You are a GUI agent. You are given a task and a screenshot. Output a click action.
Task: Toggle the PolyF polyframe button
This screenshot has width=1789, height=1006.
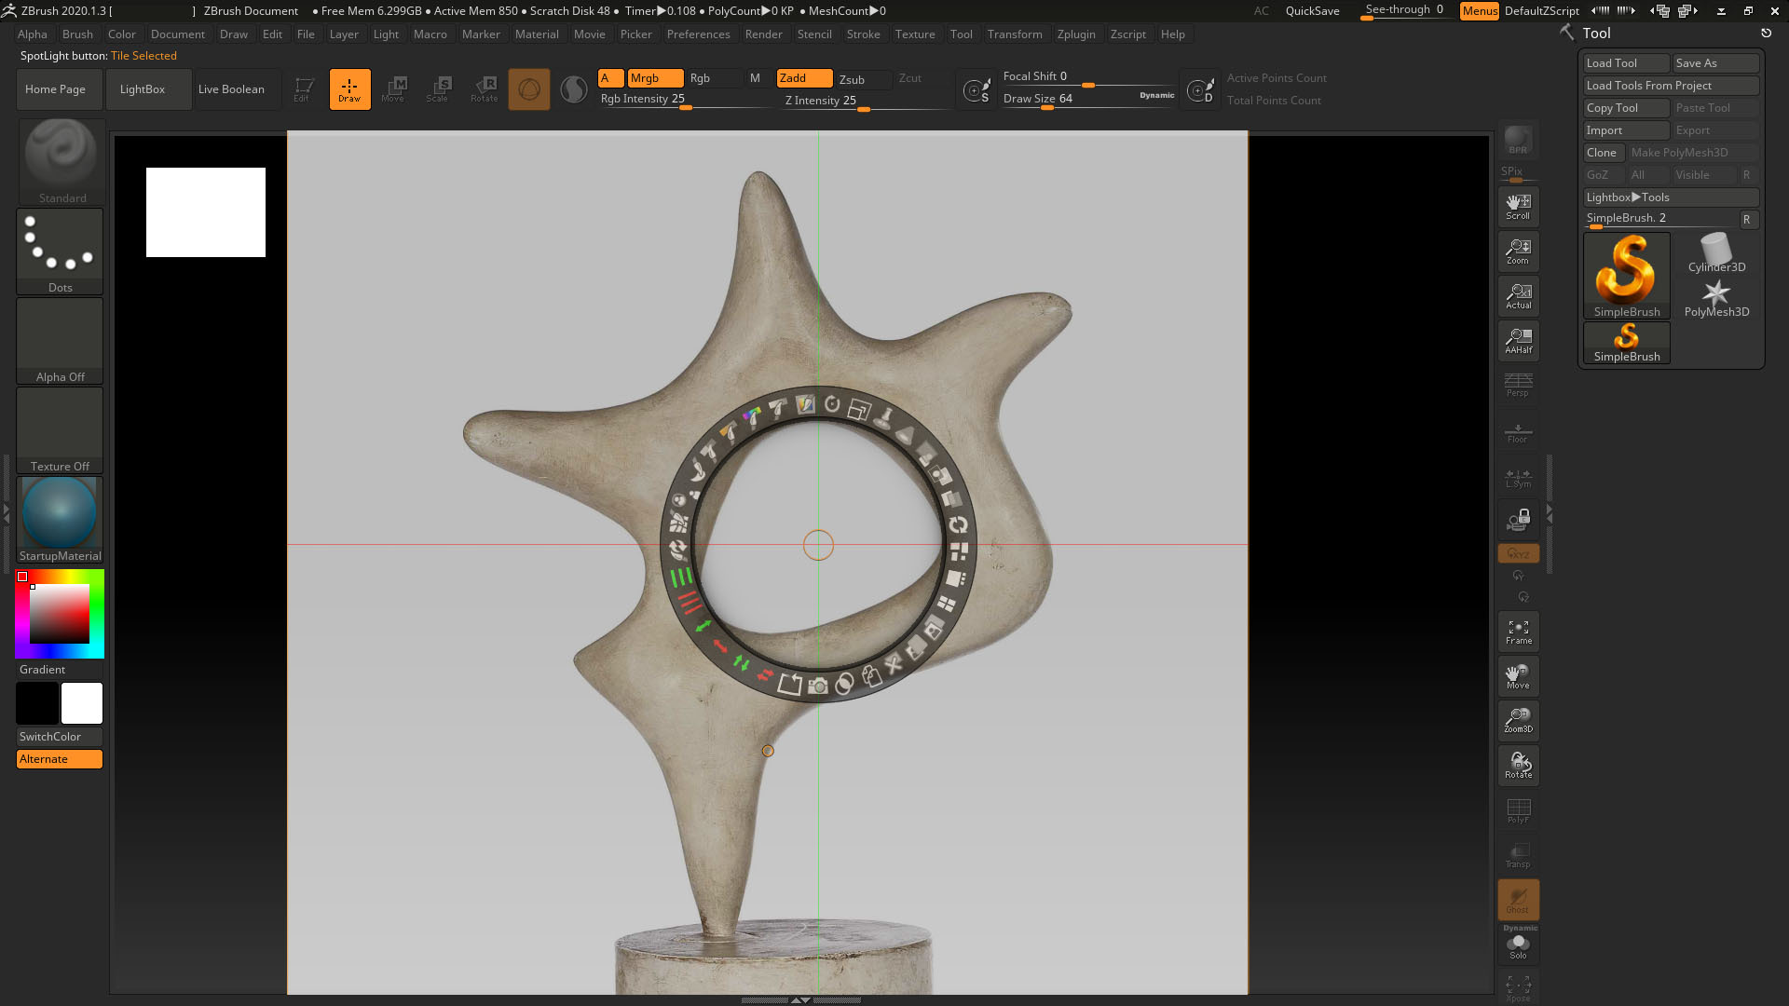click(1518, 810)
